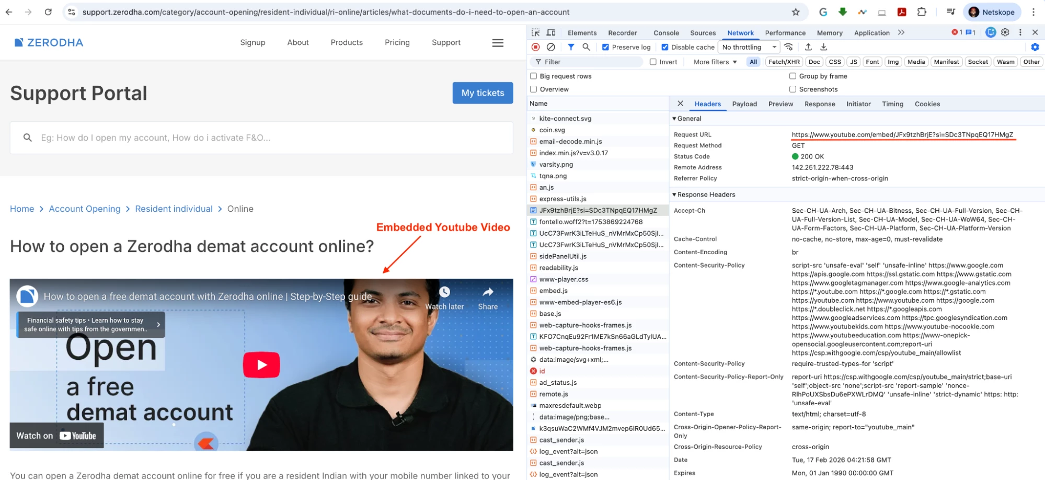Click Watch on YouTube button
Image resolution: width=1045 pixels, height=480 pixels.
click(56, 436)
